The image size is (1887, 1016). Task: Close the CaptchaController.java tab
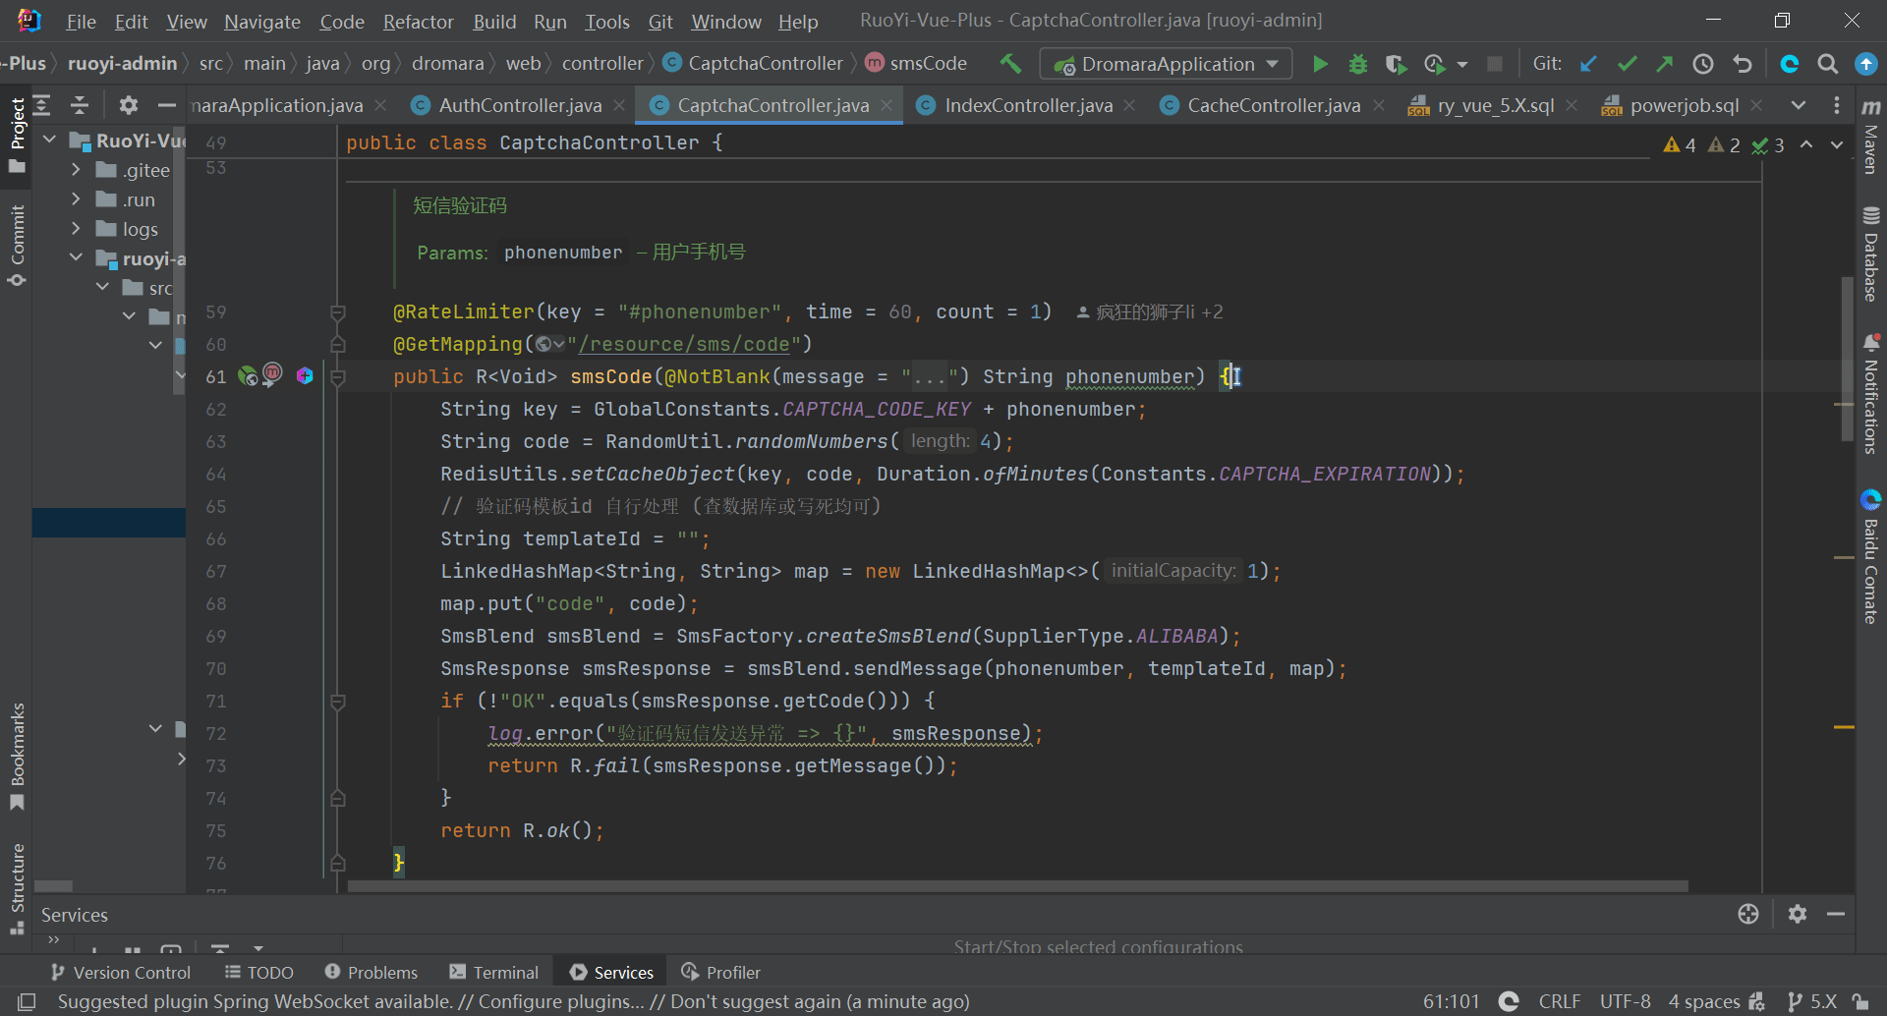(886, 105)
